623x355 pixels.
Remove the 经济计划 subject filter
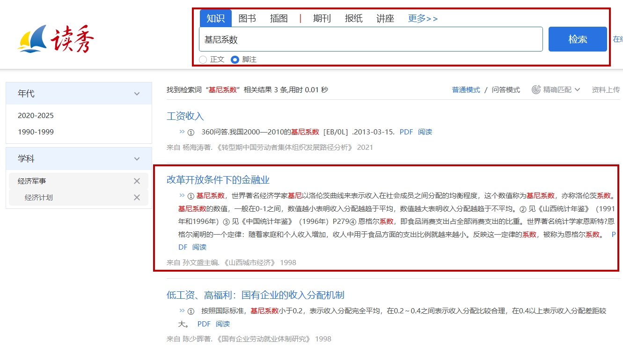(137, 198)
